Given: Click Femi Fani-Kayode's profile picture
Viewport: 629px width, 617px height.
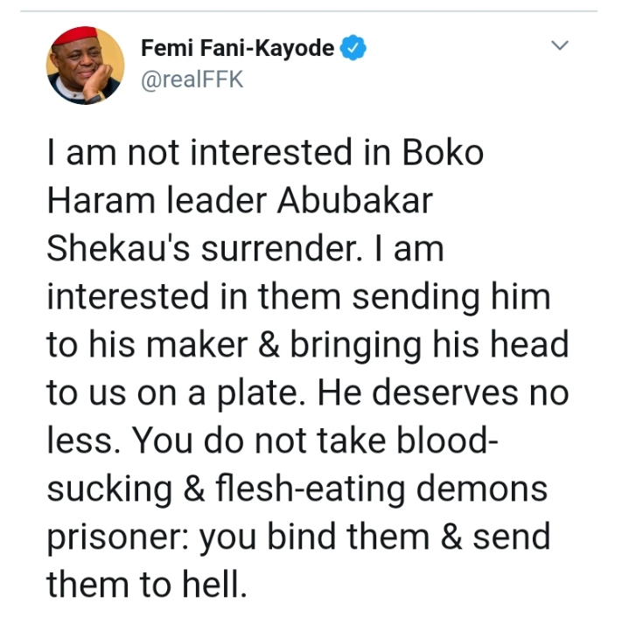Looking at the screenshot, I should (84, 66).
